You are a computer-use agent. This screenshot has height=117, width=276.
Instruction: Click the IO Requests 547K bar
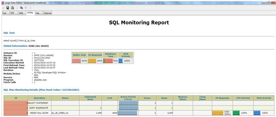[92, 61]
